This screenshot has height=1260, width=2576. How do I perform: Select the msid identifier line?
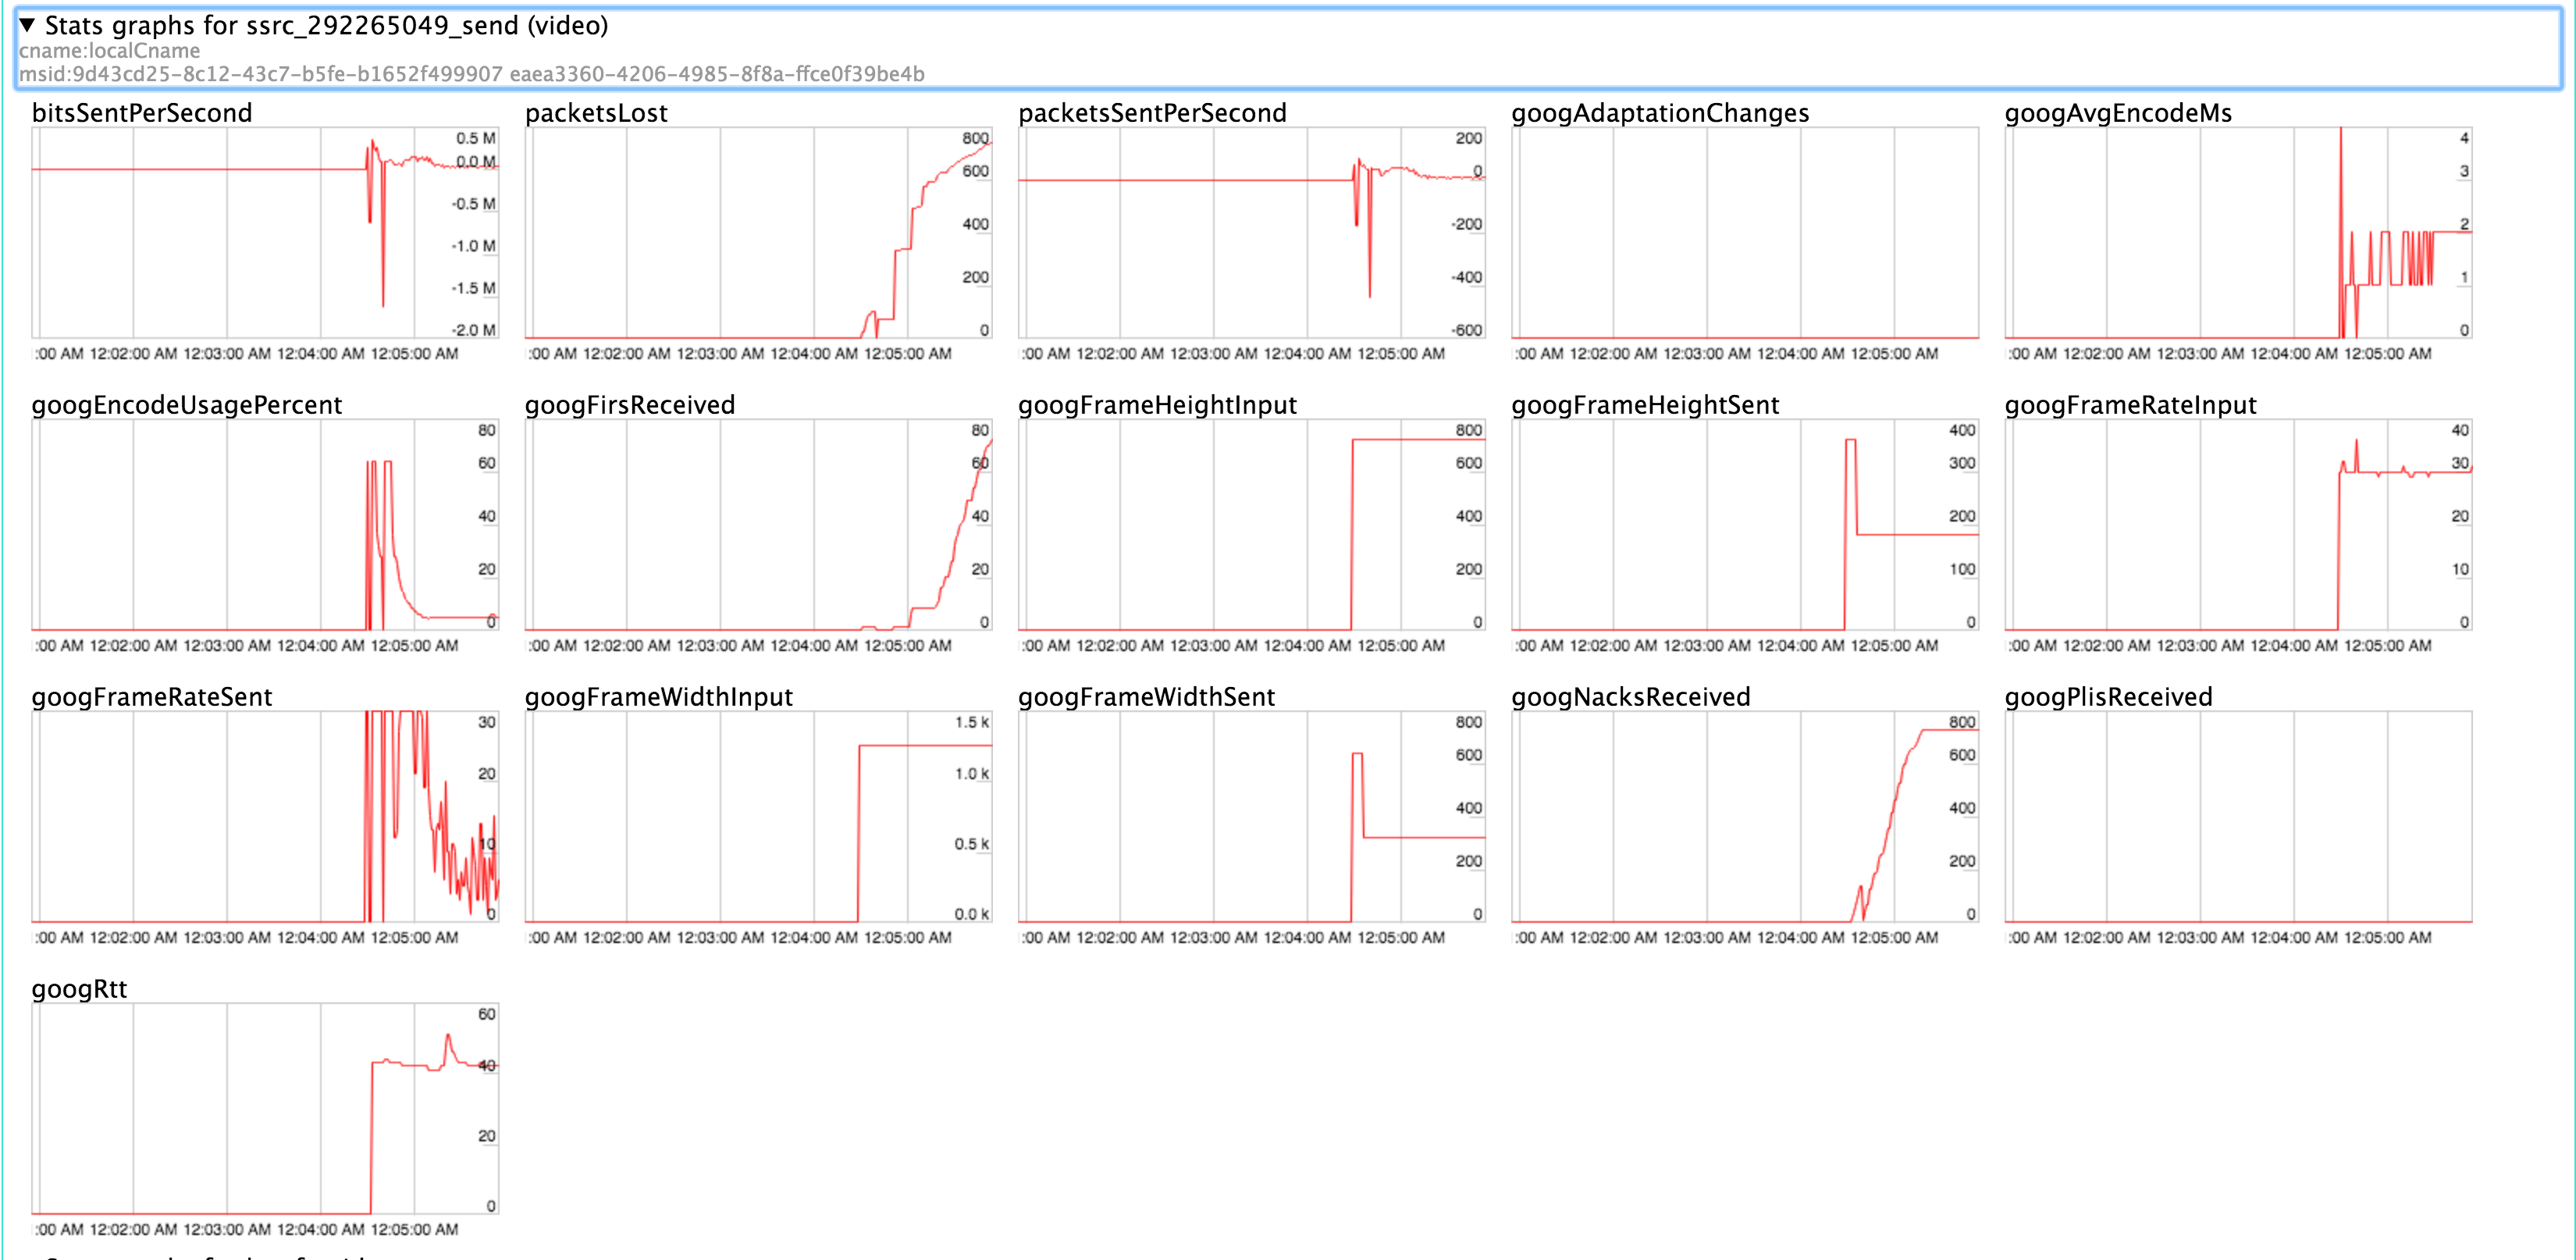pos(471,74)
